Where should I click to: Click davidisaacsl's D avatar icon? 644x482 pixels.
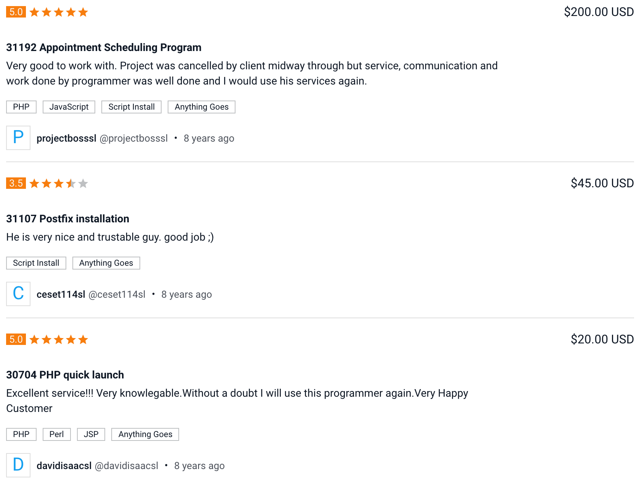coord(18,465)
